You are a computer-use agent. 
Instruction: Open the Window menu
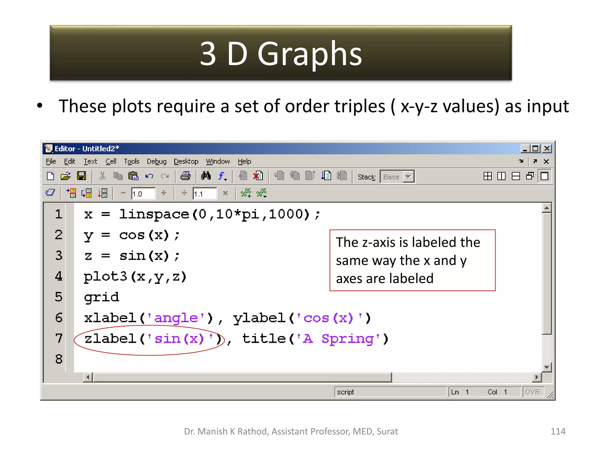[218, 161]
